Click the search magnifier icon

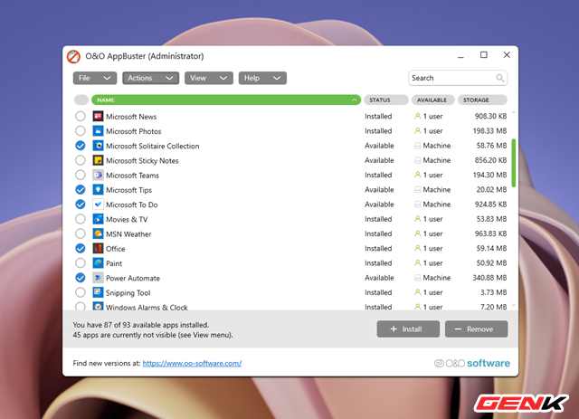coord(499,78)
